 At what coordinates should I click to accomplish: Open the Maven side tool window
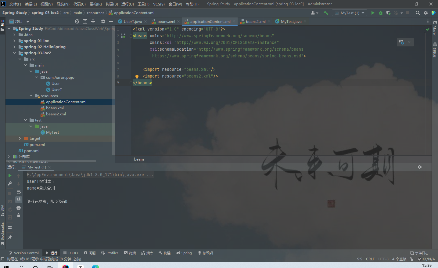click(x=435, y=29)
